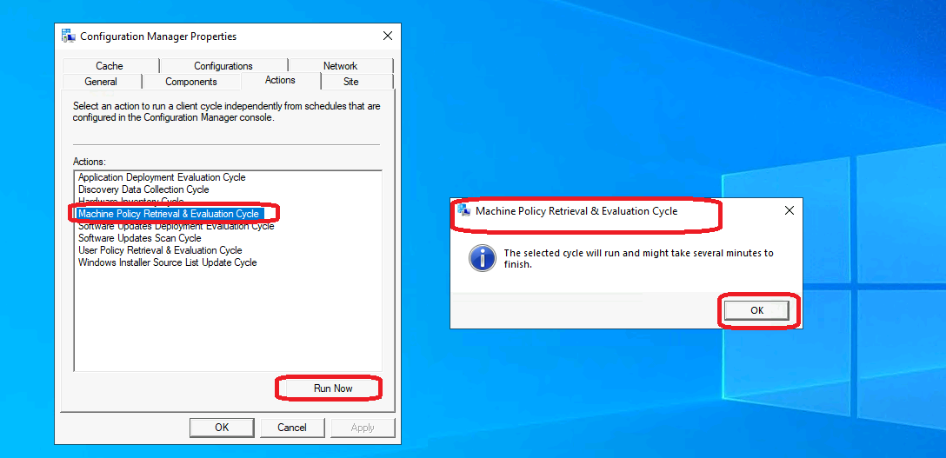Open the General tab
The image size is (946, 458).
pos(101,82)
